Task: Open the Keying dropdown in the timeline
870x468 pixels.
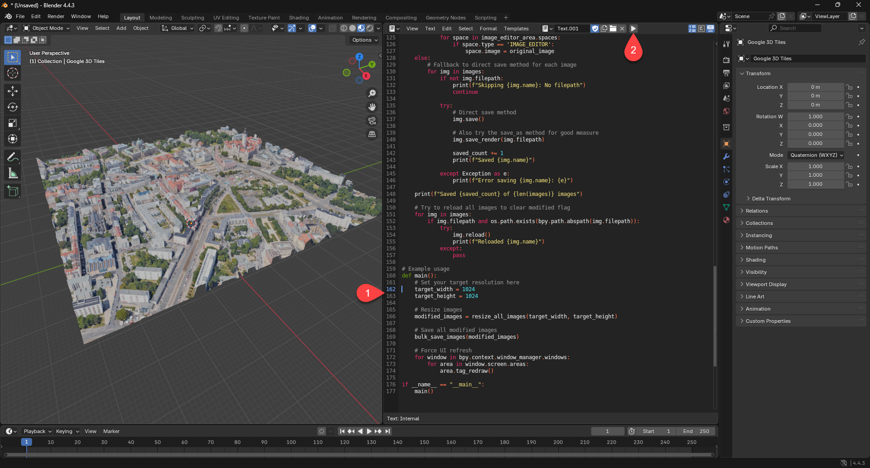Action: coord(68,431)
